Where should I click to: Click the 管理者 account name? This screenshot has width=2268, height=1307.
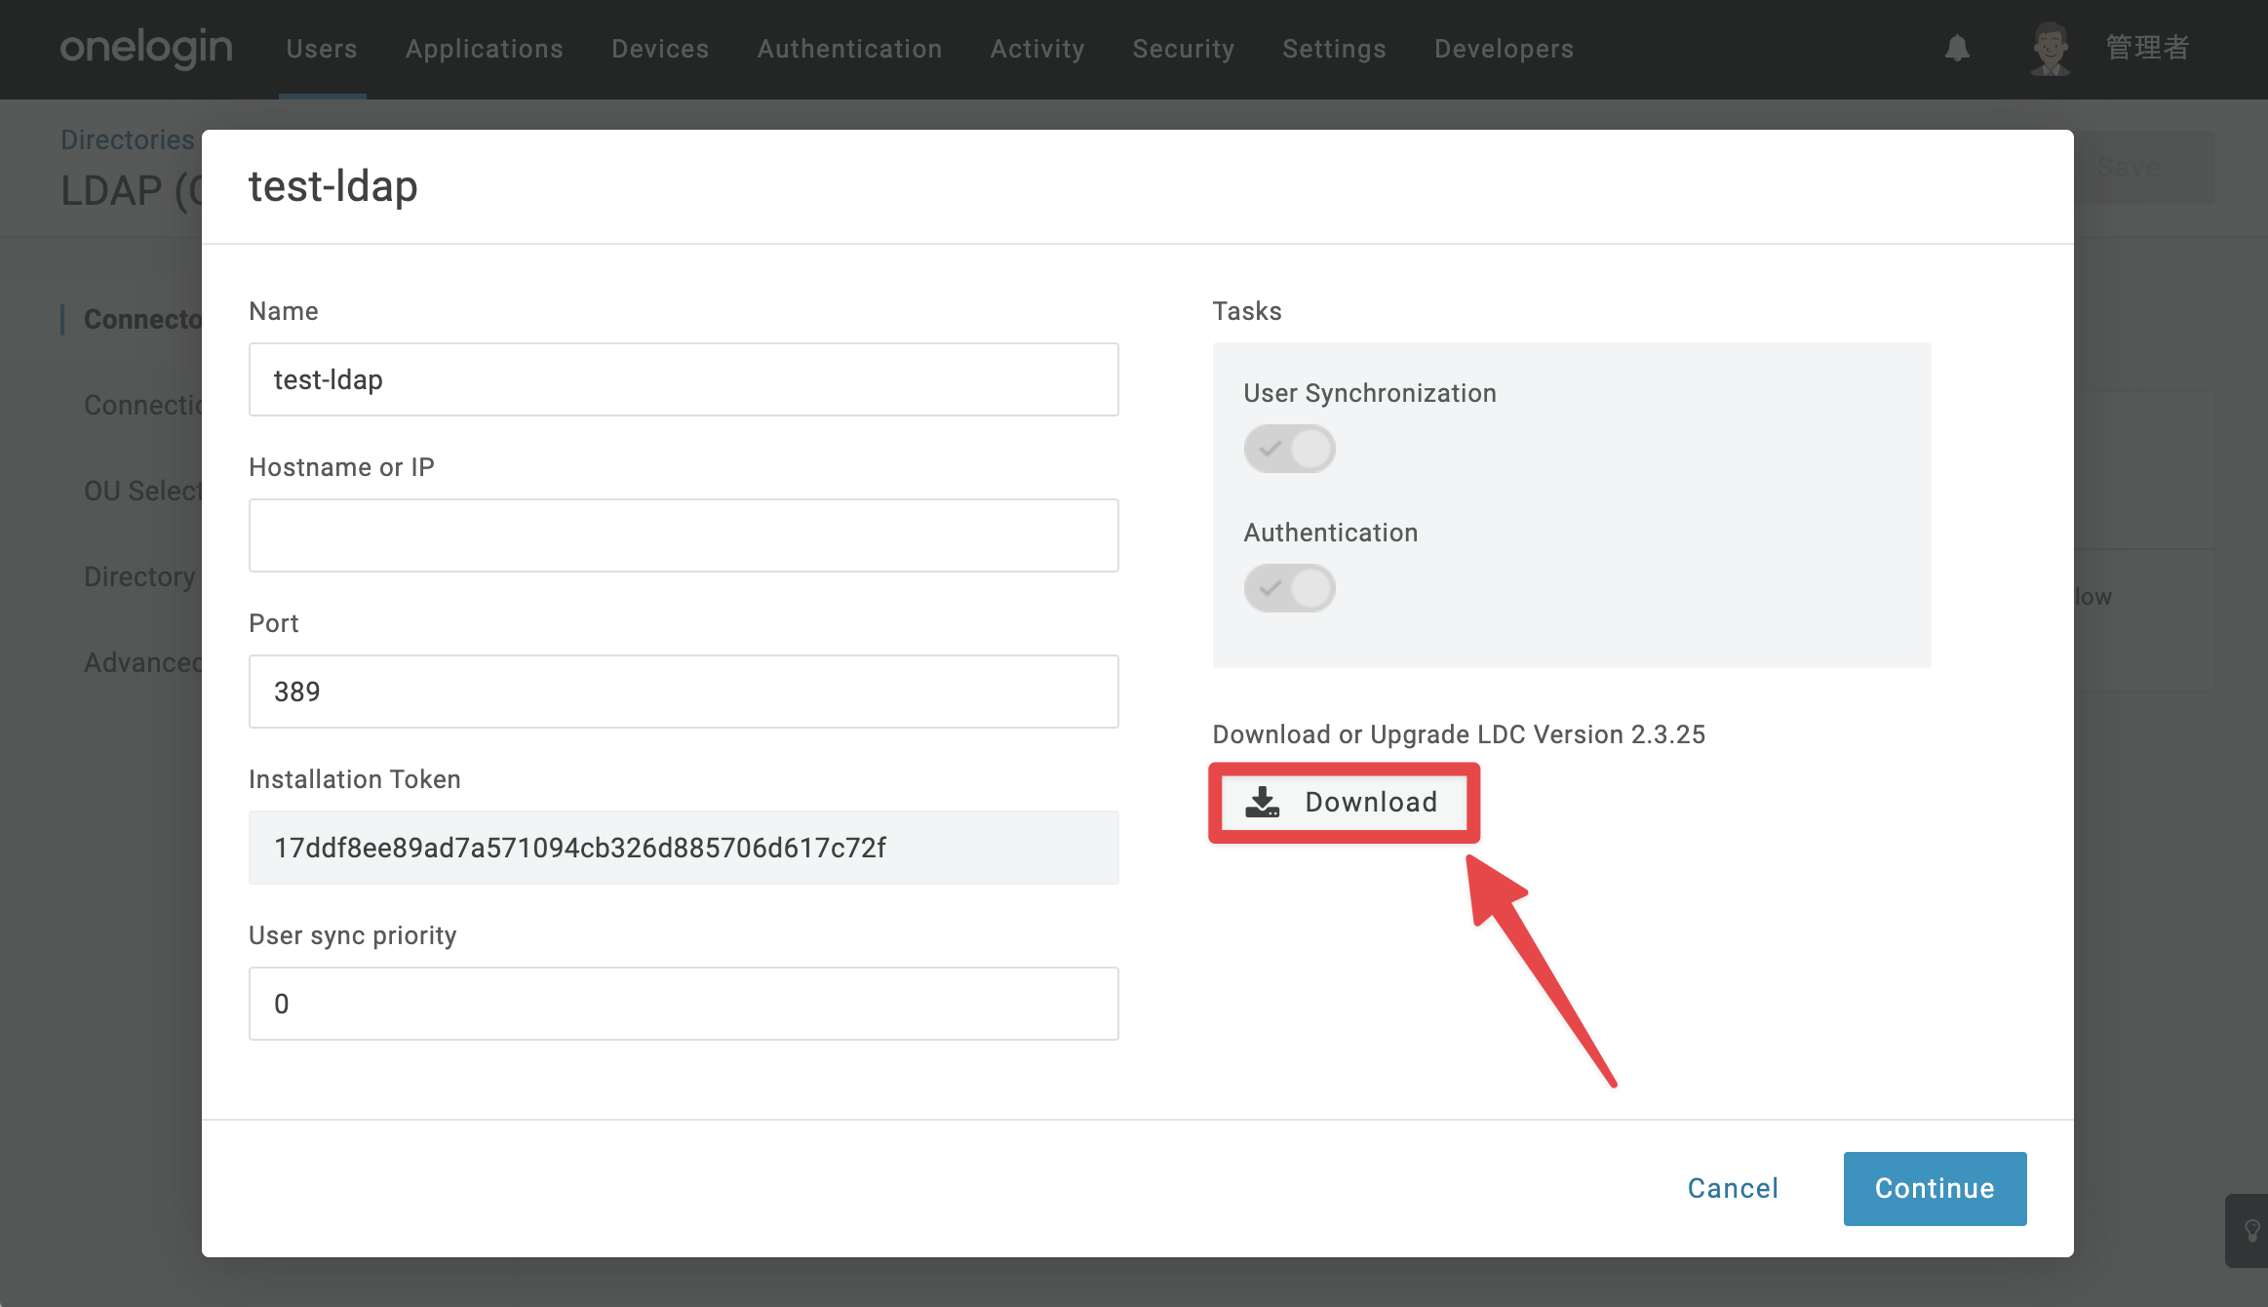2148,48
